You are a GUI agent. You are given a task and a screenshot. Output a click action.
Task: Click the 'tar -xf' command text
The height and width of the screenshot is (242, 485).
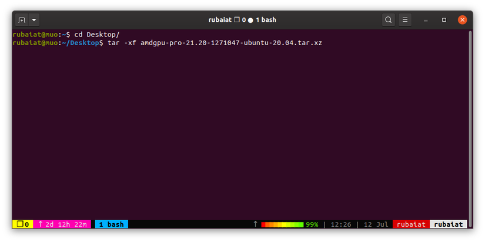[122, 43]
